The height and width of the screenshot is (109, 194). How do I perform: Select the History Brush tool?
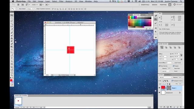[12, 41]
